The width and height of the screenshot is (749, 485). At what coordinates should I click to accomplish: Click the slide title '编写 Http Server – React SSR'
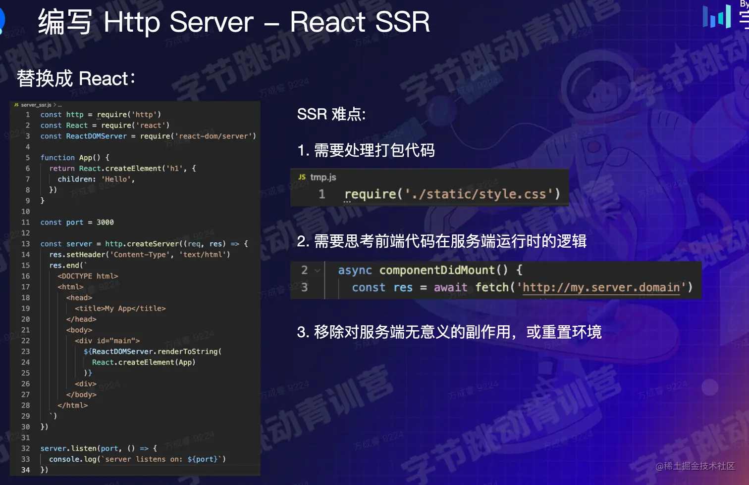[x=234, y=22]
